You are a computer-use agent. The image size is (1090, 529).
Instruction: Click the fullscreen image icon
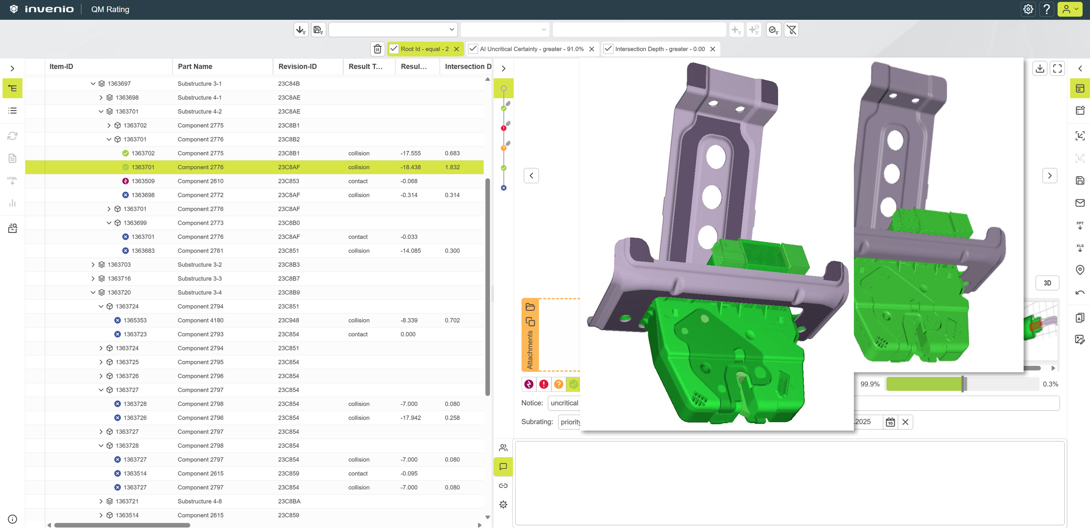tap(1057, 68)
